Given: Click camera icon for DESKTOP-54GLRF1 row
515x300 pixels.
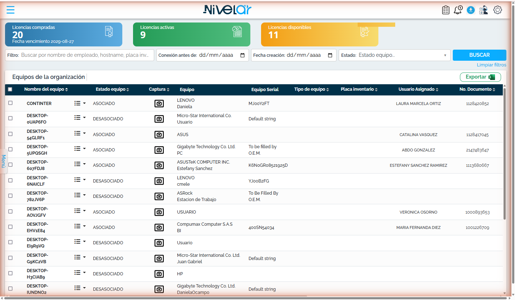Looking at the screenshot, I should (159, 135).
